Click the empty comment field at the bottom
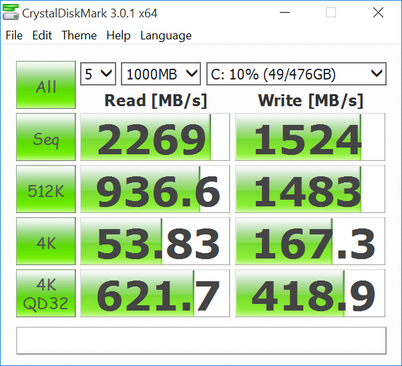This screenshot has width=402, height=366. [x=201, y=341]
